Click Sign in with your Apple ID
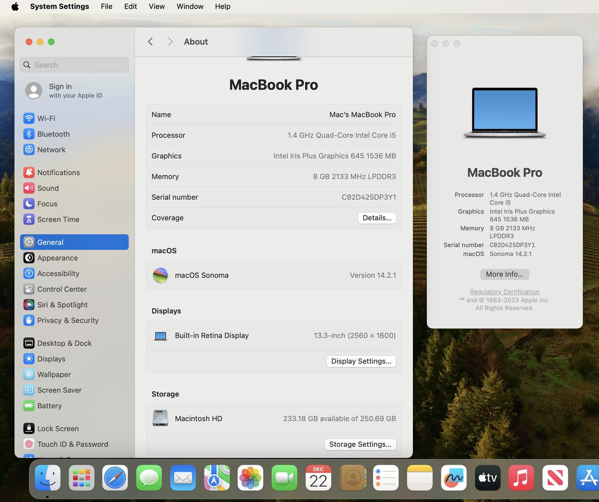The width and height of the screenshot is (599, 502). coord(74,91)
